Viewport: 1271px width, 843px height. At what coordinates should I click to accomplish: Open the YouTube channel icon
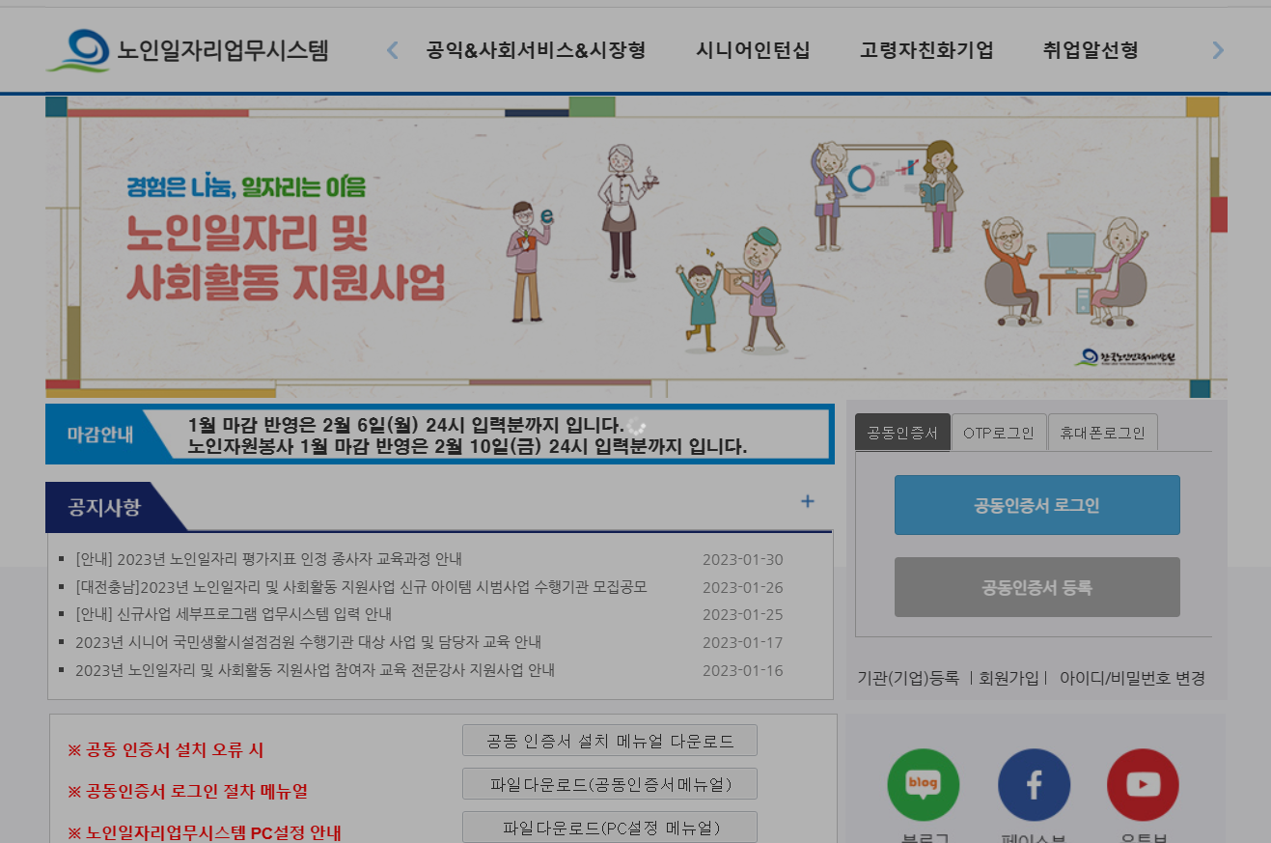tap(1142, 784)
